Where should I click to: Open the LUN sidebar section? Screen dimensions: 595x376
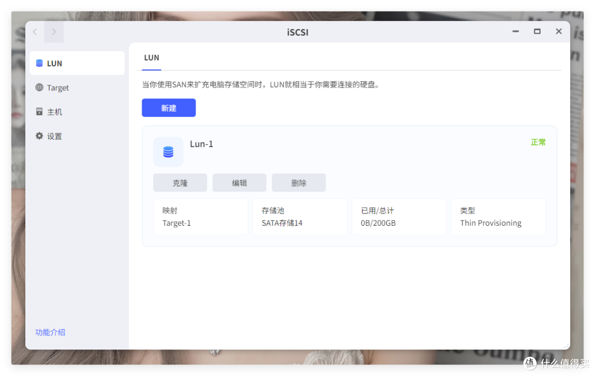pos(77,63)
